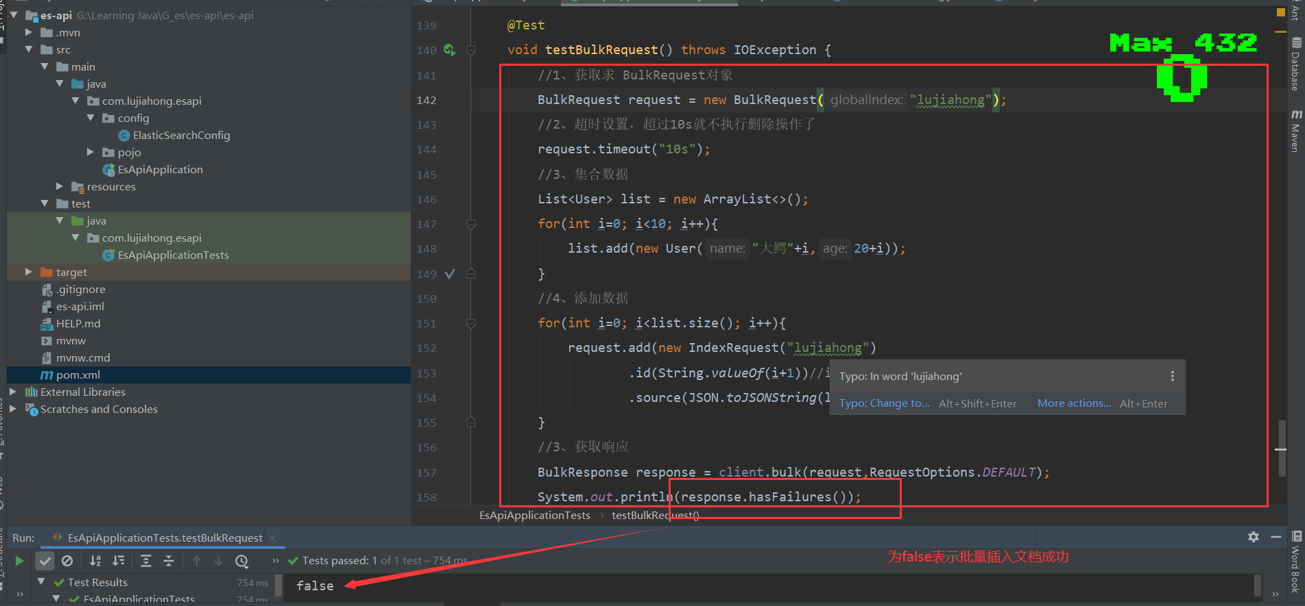Viewport: 1305px width, 606px height.
Task: Open the typo popup's three-dot options menu
Action: pyautogui.click(x=1172, y=376)
